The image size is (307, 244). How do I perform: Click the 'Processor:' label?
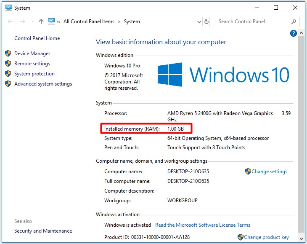pyautogui.click(x=116, y=113)
